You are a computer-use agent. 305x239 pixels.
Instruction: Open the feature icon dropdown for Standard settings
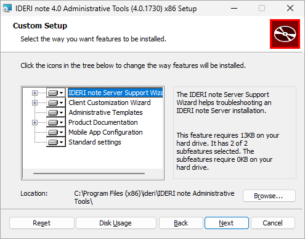[56, 142]
